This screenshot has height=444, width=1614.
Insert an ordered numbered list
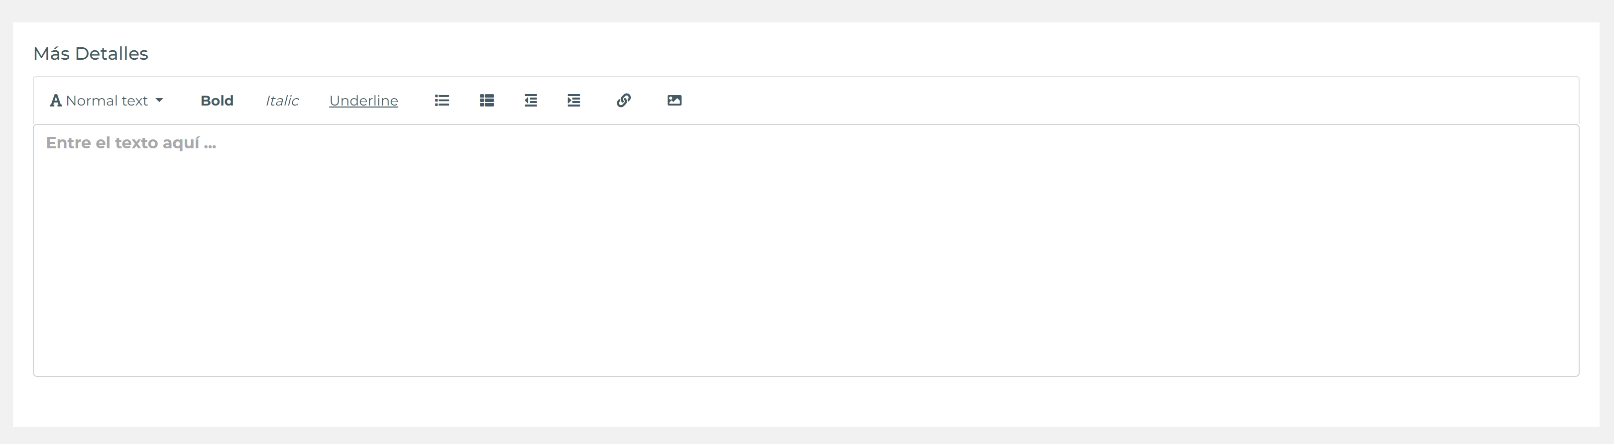point(487,100)
